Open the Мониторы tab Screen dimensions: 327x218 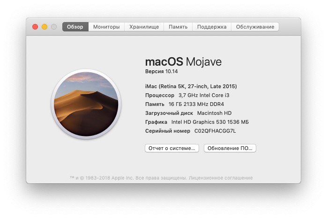click(x=106, y=27)
